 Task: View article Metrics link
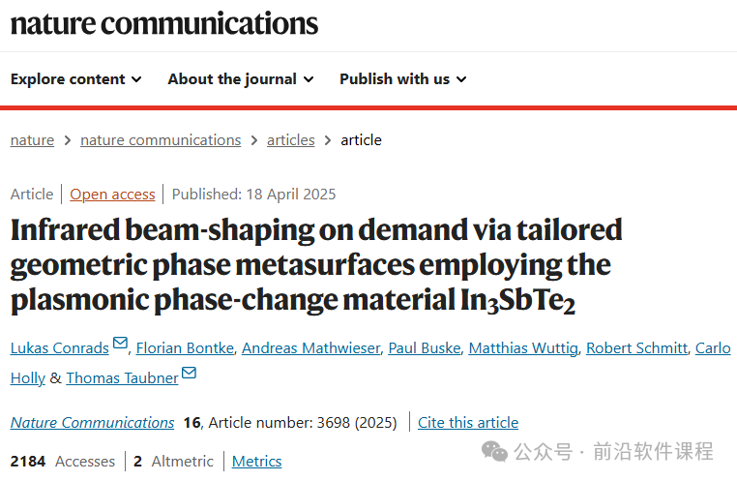click(x=256, y=462)
